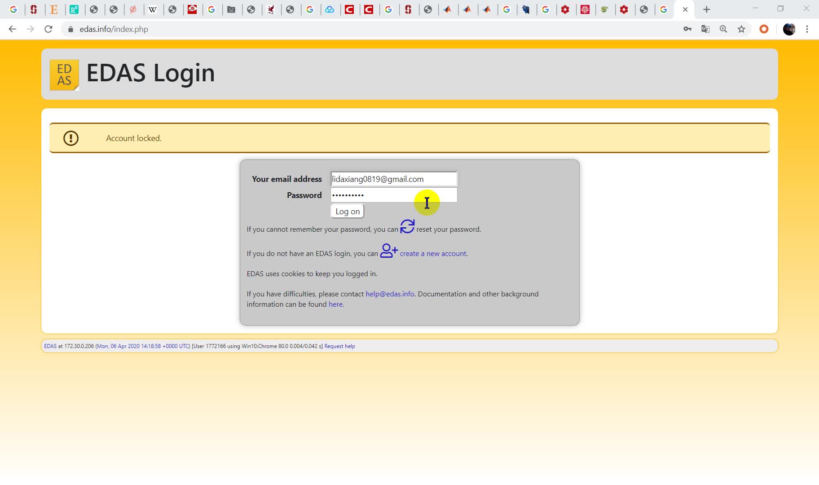The height and width of the screenshot is (485, 819).
Task: Open the tab with red eye favicon
Action: tap(192, 9)
